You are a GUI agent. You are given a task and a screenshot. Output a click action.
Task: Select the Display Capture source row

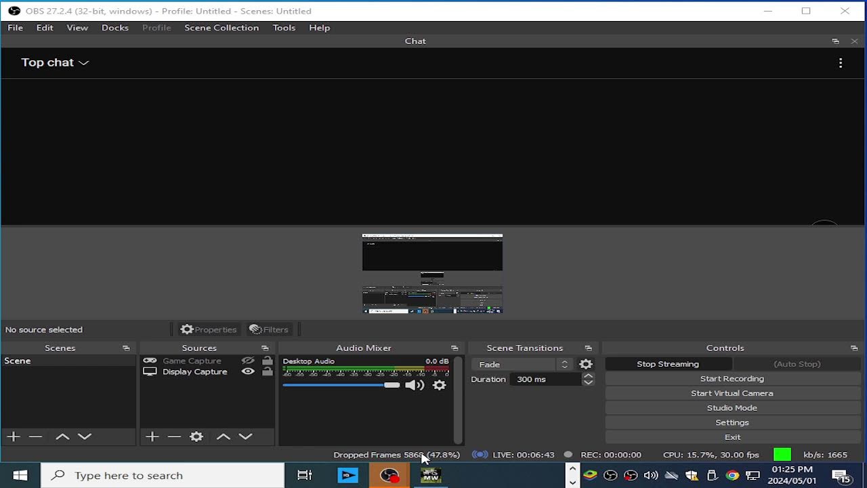pyautogui.click(x=208, y=372)
